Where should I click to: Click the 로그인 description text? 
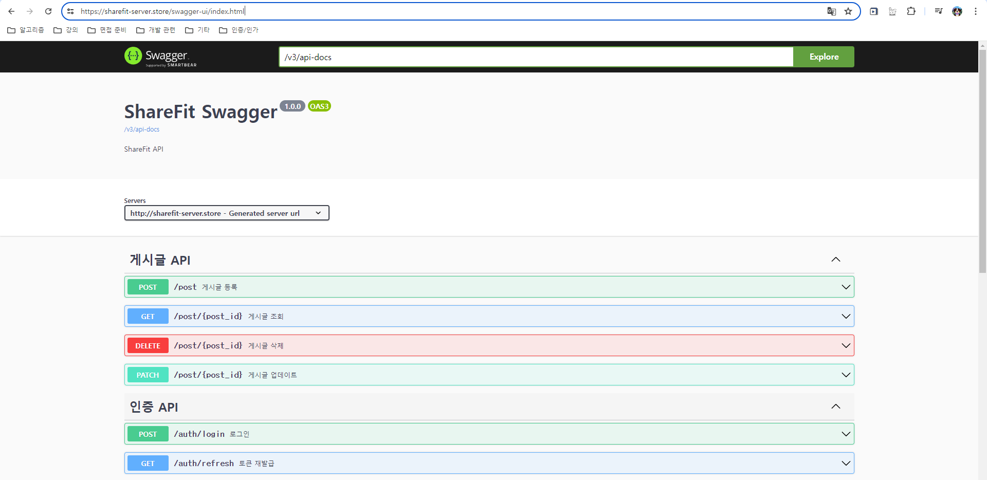click(x=240, y=434)
